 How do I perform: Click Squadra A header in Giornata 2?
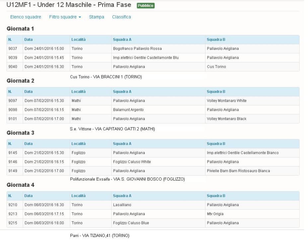click(x=122, y=92)
